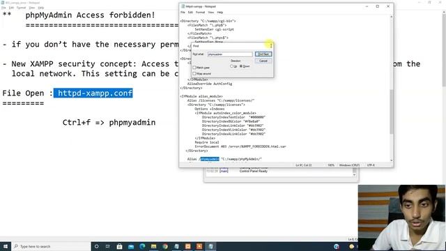Open Format menu of background Notepad window
This screenshot has width=446, height=251.
[22, 8]
